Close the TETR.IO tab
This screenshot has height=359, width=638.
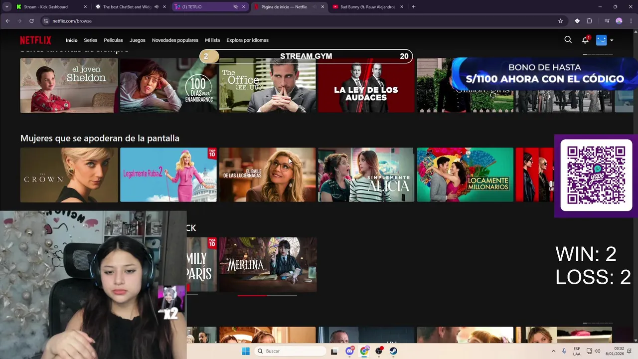tap(244, 7)
